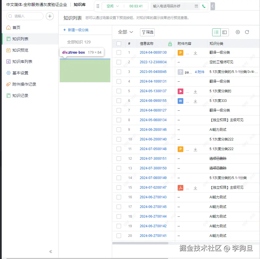Switch to list view icon
260x259 pixels.
click(216, 32)
